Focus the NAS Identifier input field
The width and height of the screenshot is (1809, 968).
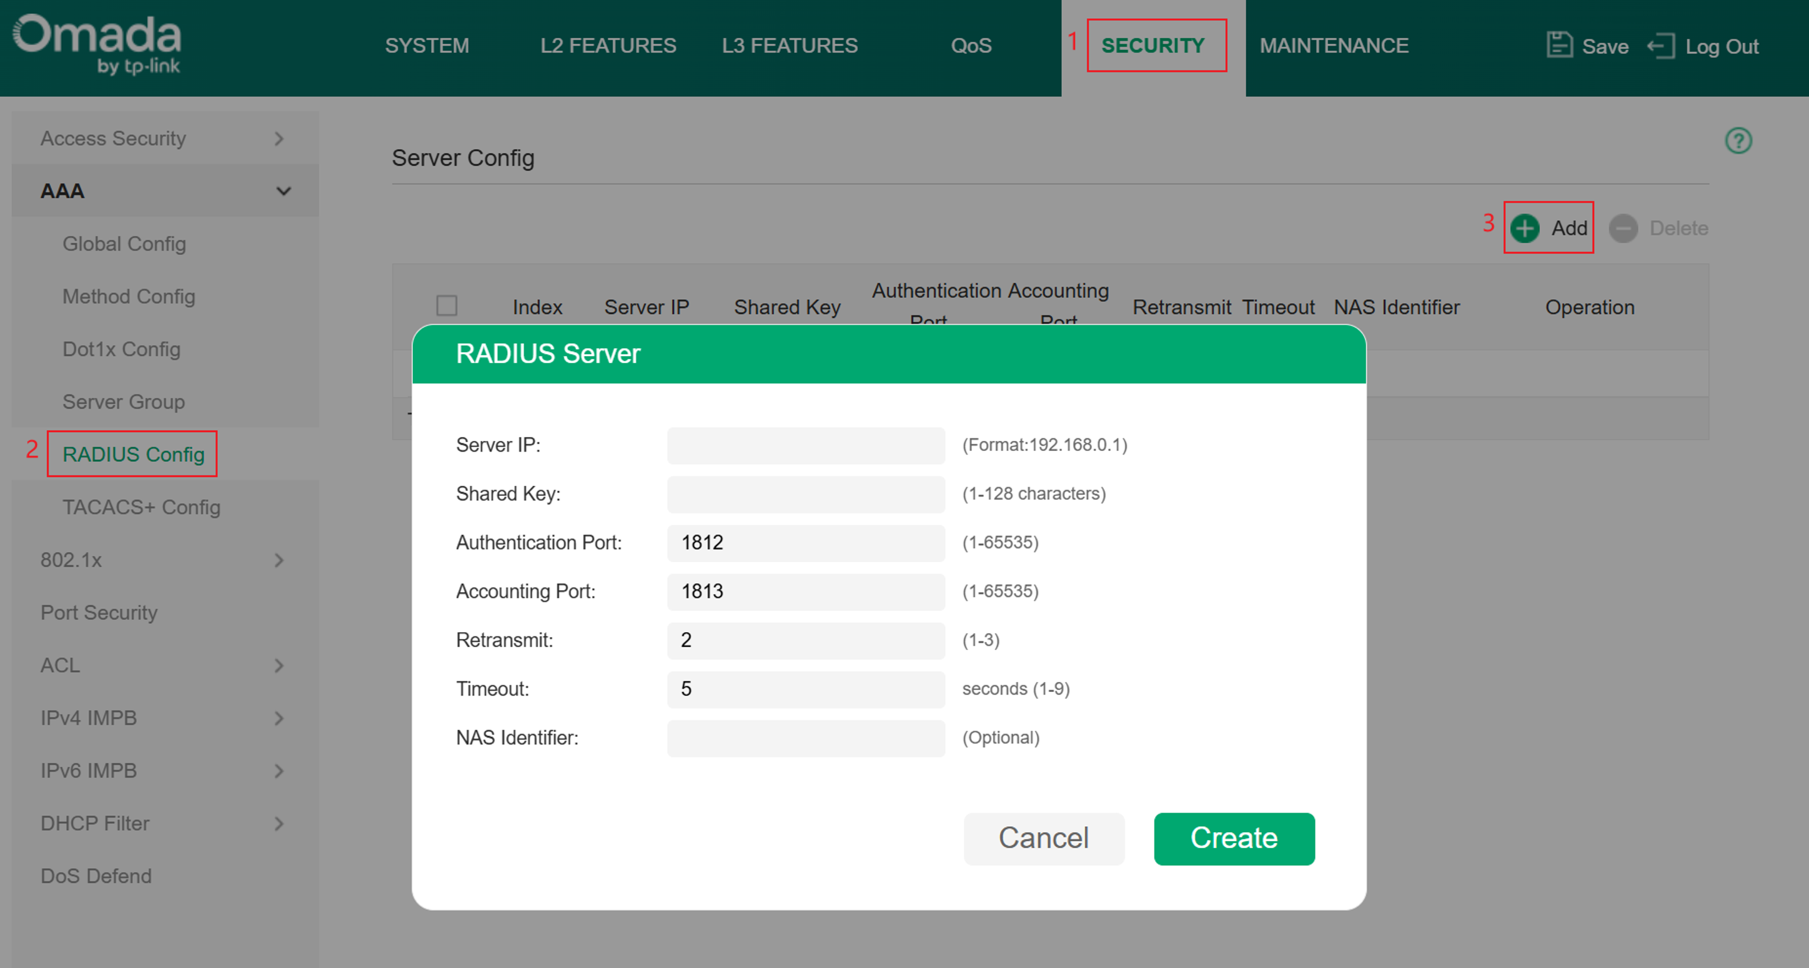(805, 738)
